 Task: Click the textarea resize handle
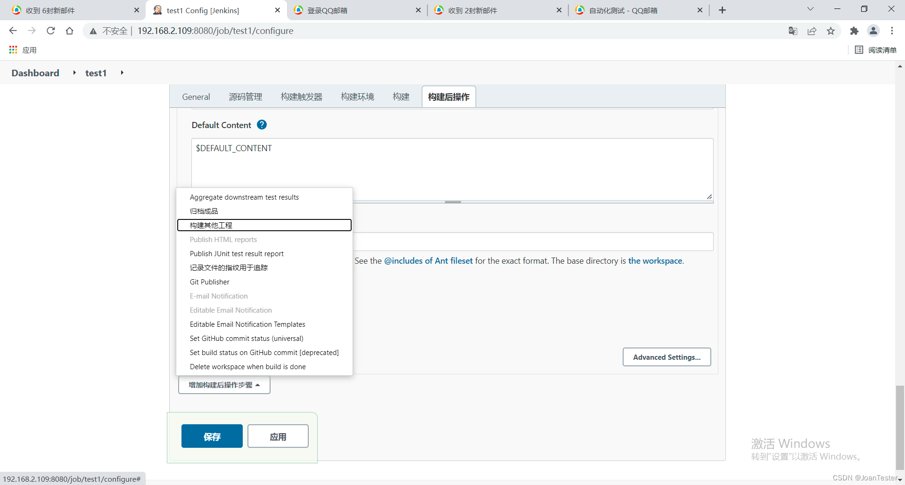point(709,197)
